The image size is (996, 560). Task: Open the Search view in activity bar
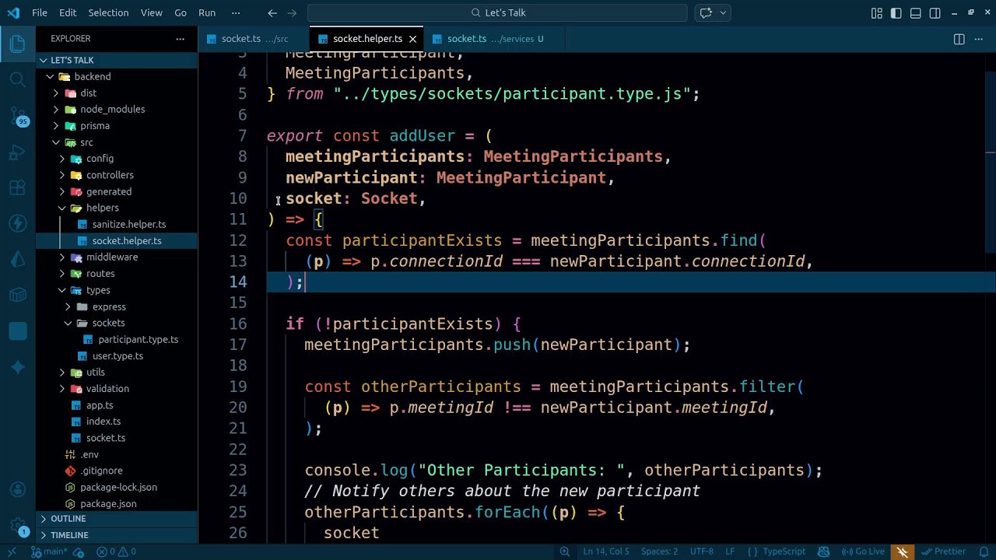coord(17,79)
